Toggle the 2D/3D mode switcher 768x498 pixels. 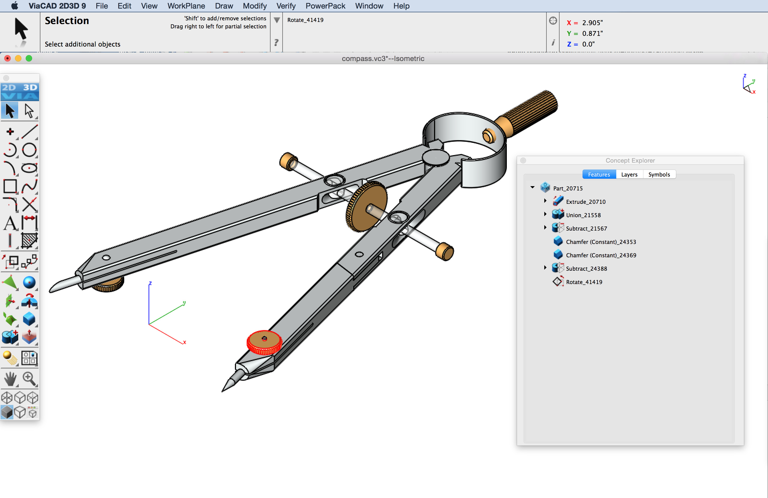click(20, 92)
